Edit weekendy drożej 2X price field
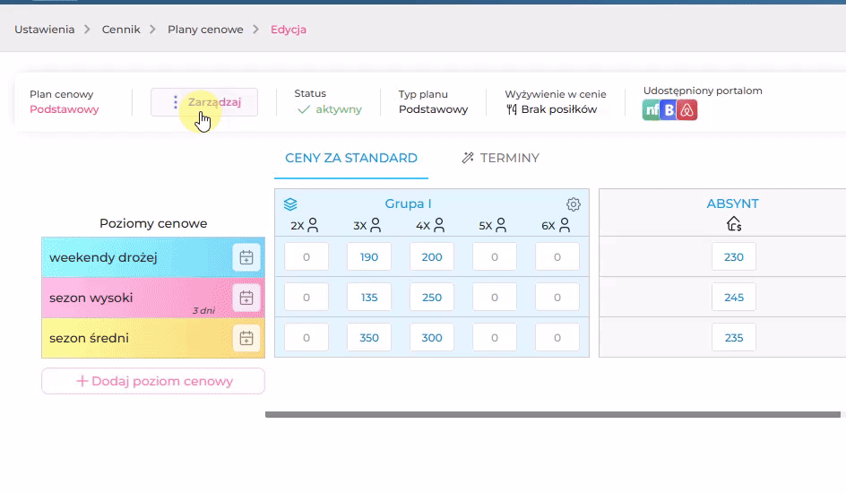 [x=306, y=256]
